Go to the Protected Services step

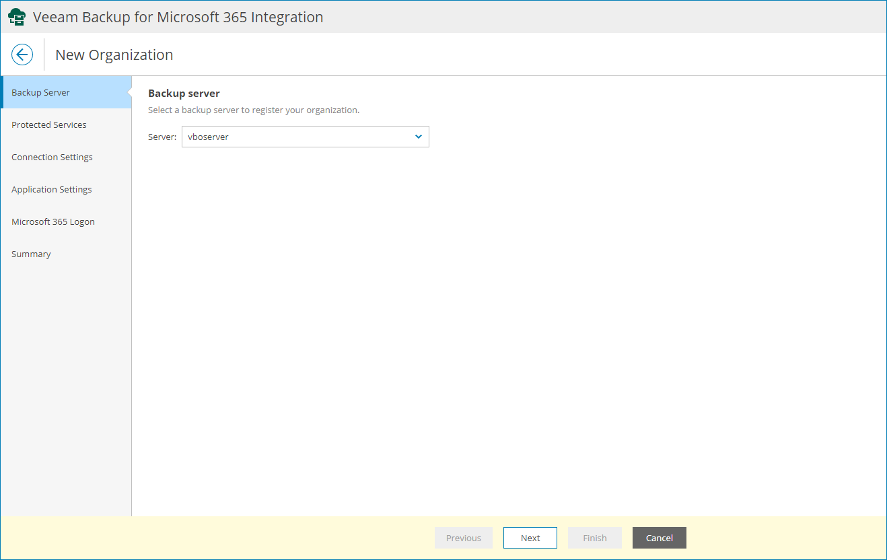point(66,125)
